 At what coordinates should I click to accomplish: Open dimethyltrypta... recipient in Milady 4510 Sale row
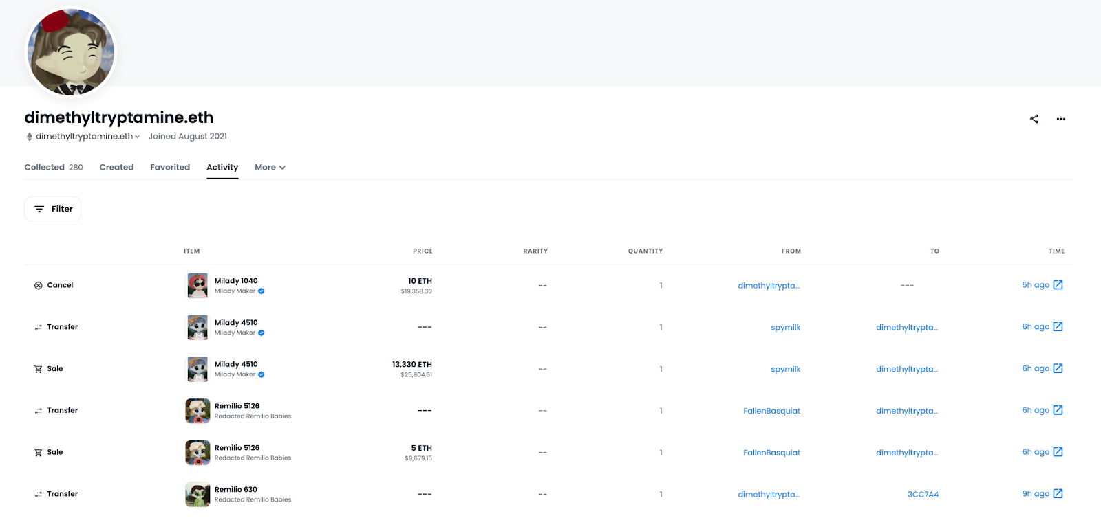(x=907, y=370)
